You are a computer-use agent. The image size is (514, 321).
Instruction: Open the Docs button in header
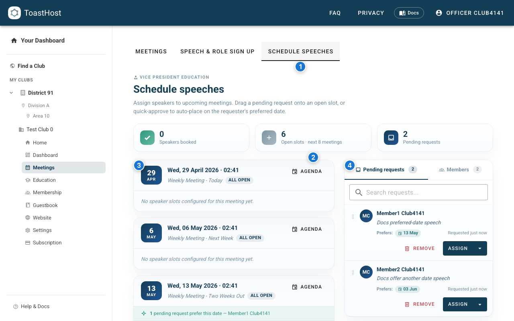409,13
